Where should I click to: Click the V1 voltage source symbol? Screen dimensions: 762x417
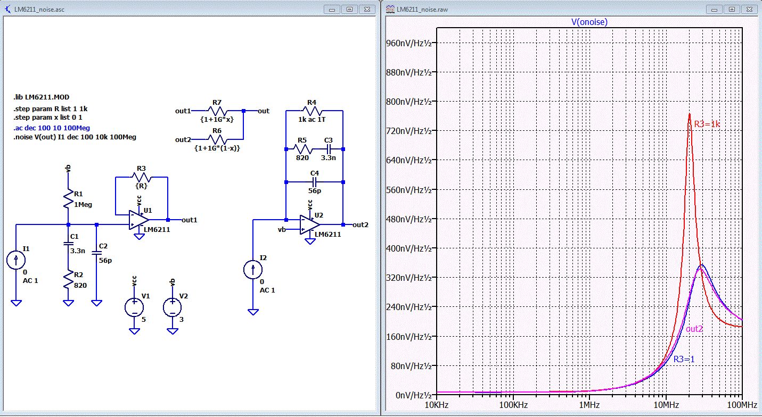pos(134,307)
